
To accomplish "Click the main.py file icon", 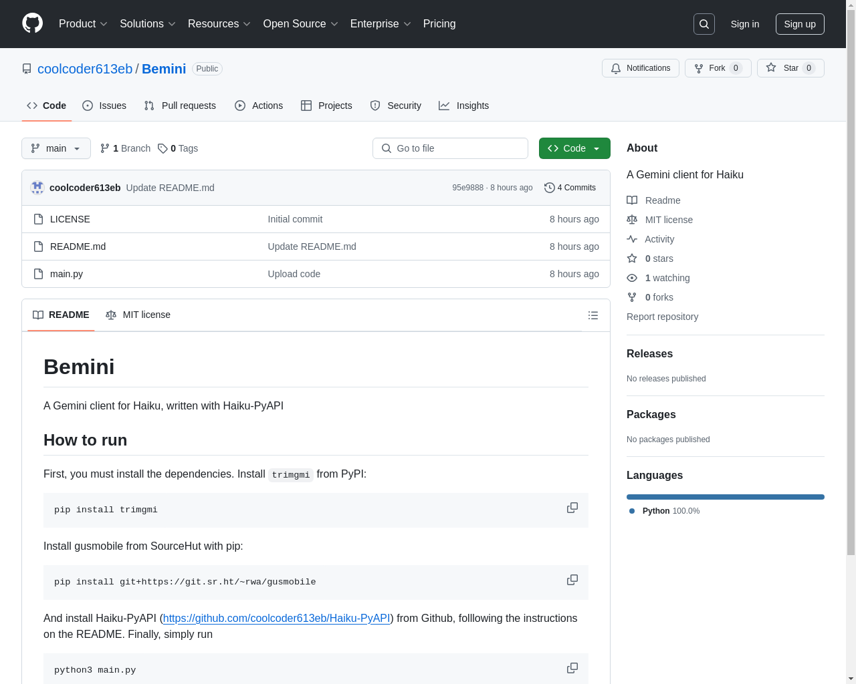I will [x=38, y=274].
